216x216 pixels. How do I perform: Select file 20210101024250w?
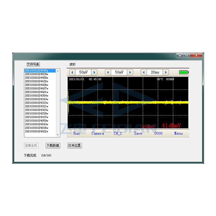click(x=40, y=113)
